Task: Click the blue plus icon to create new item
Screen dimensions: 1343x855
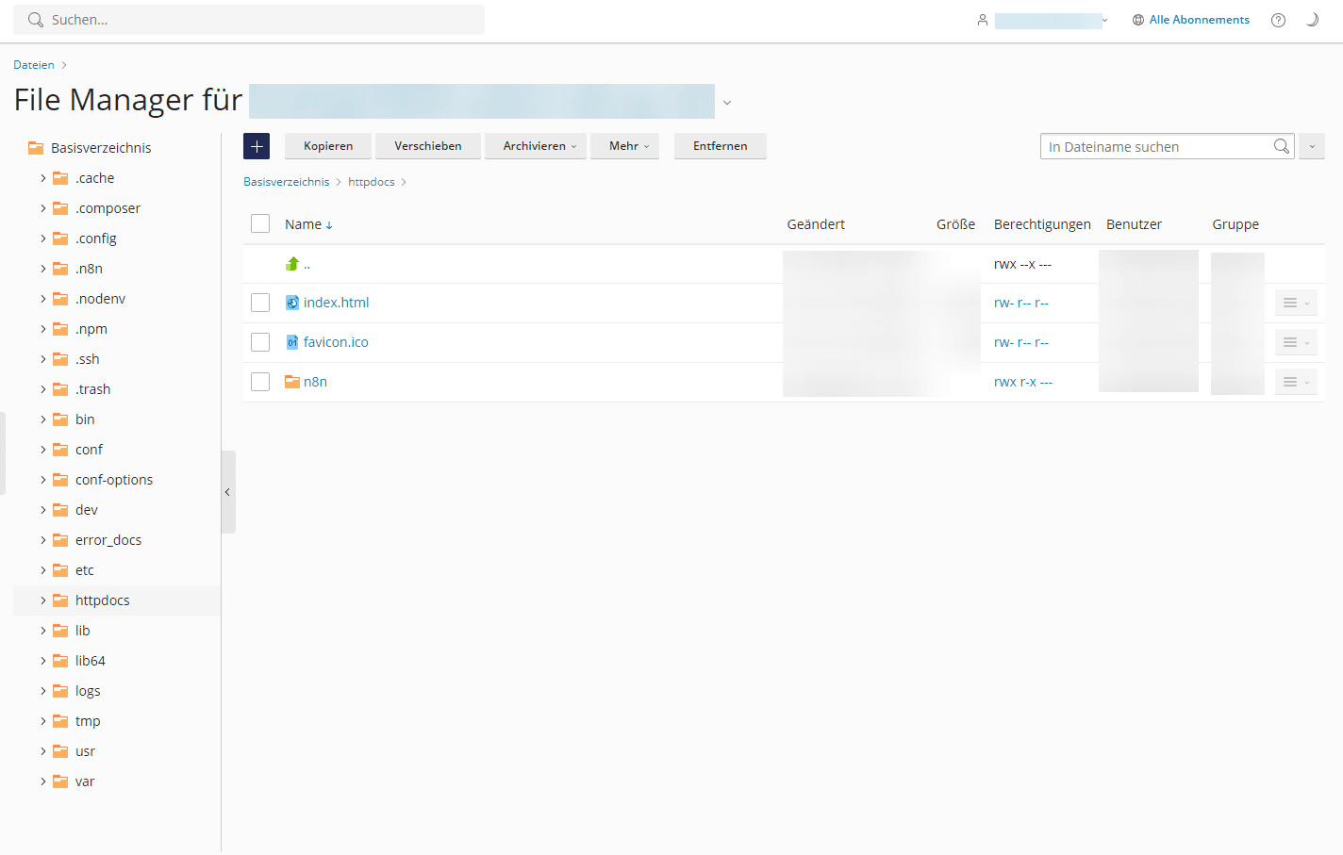Action: pos(256,146)
